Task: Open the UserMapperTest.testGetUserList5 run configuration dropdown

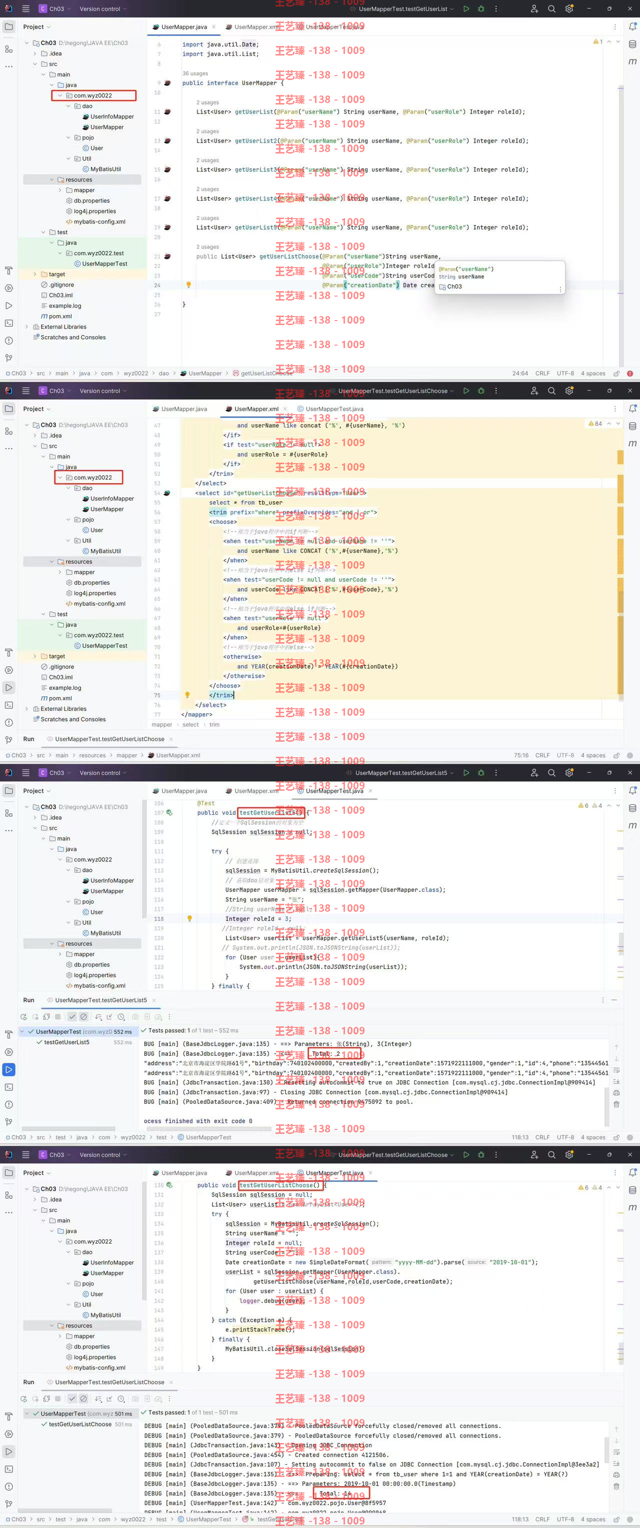Action: click(404, 773)
